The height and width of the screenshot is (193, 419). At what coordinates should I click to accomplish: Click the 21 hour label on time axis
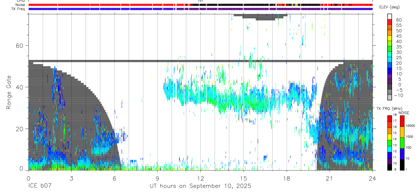329,178
